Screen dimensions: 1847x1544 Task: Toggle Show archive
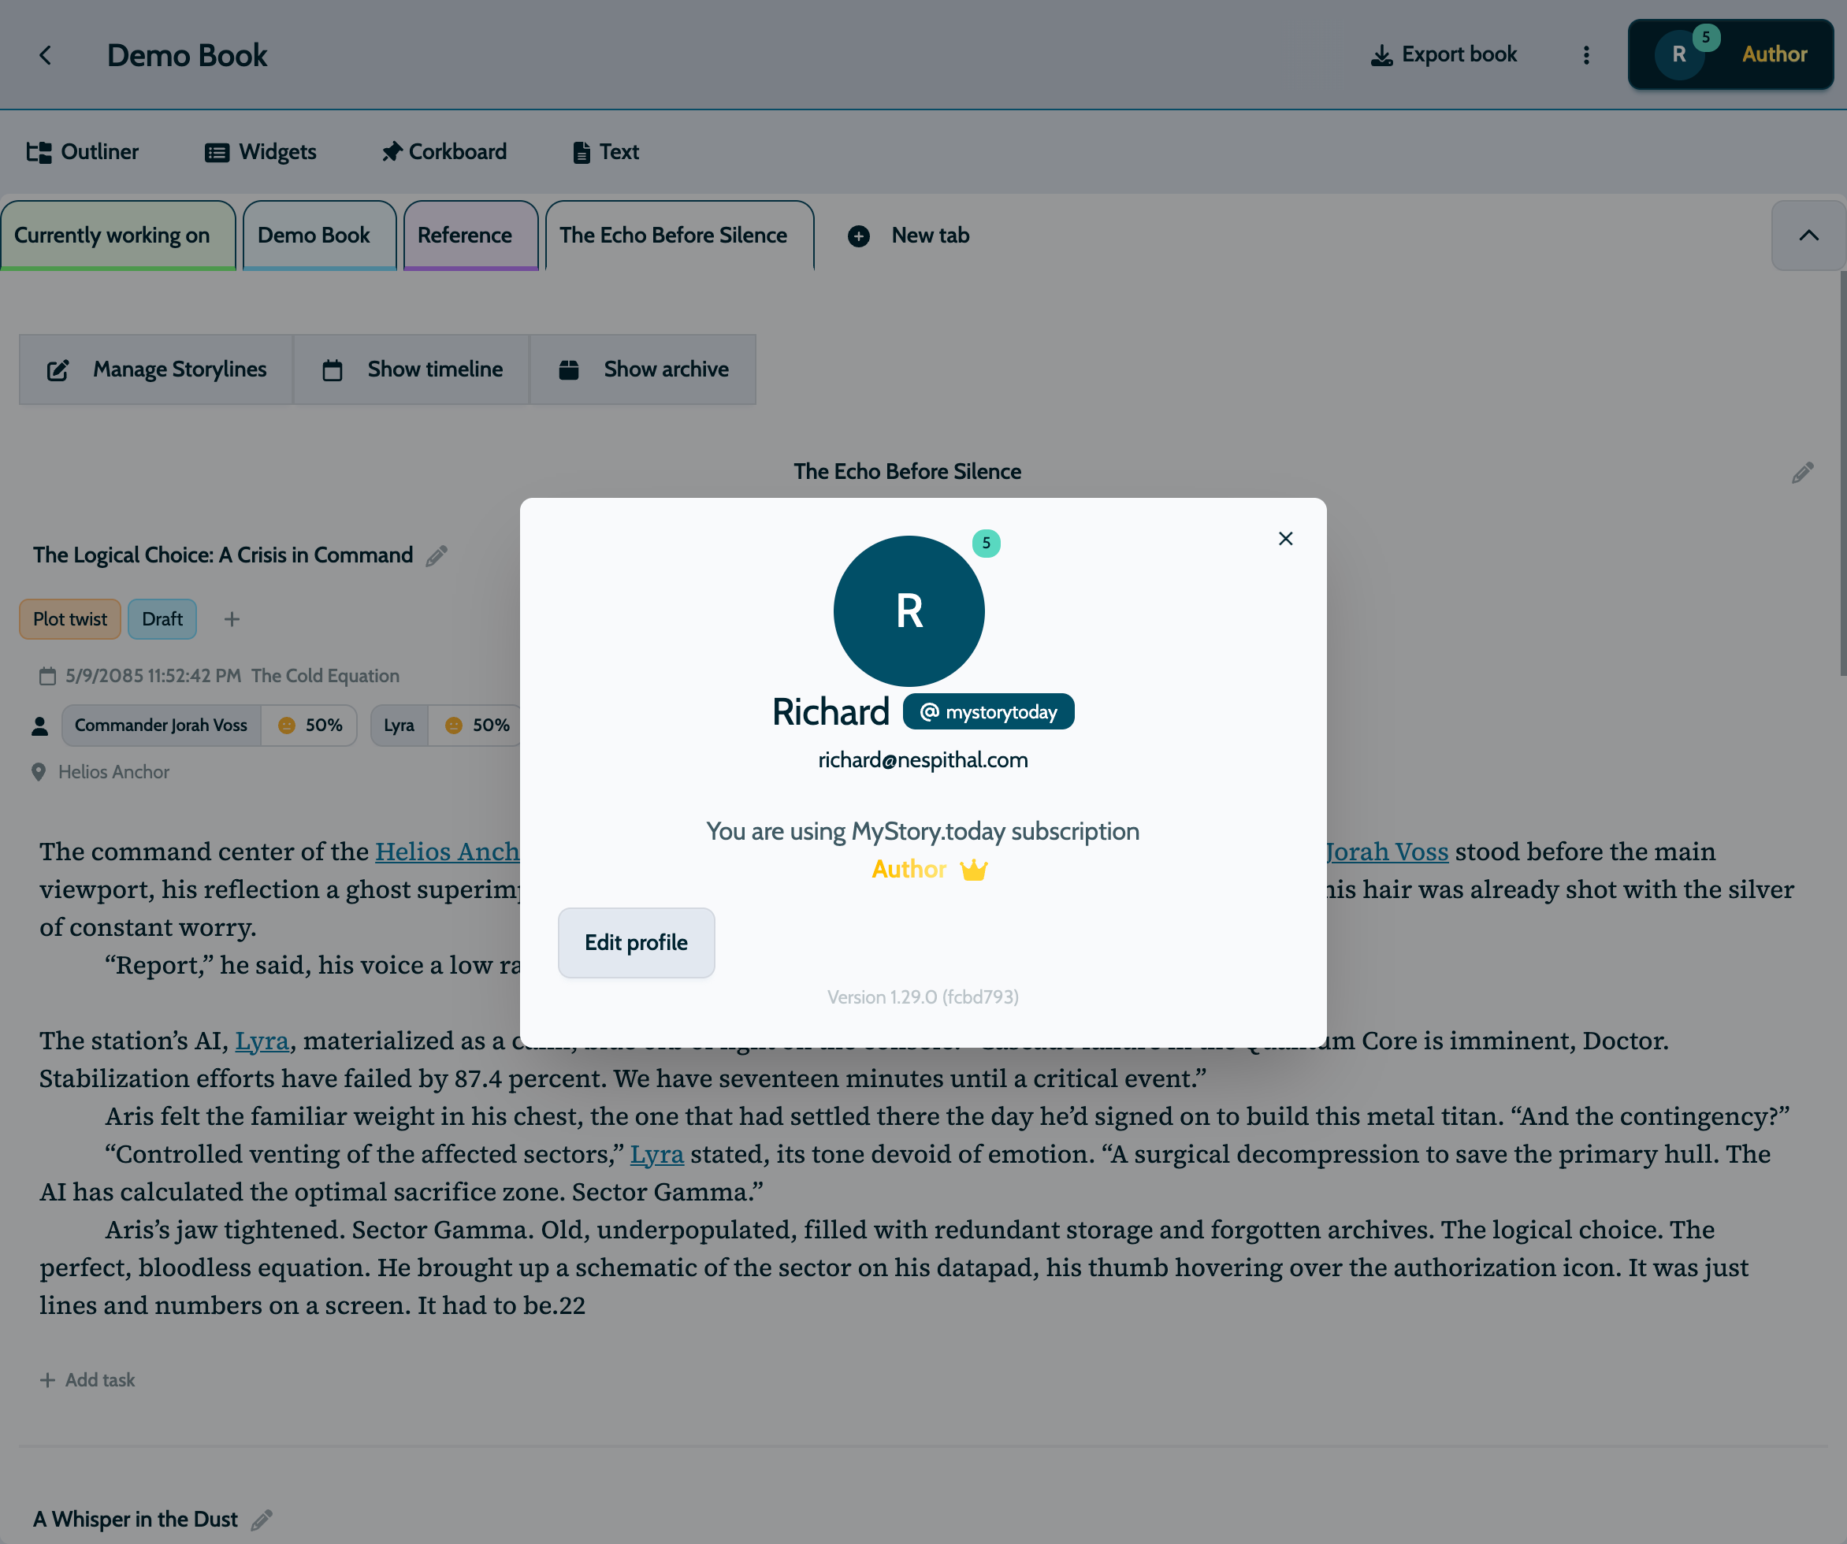tap(643, 369)
